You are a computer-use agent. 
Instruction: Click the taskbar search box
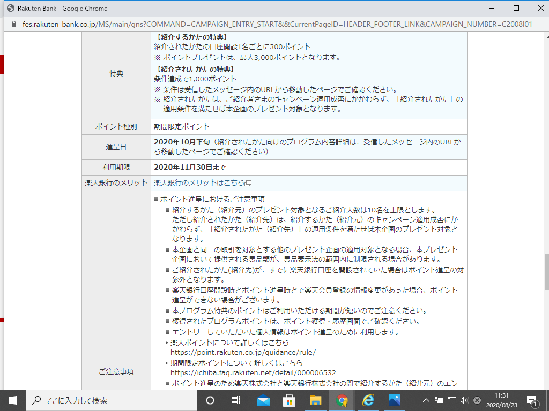click(112, 400)
